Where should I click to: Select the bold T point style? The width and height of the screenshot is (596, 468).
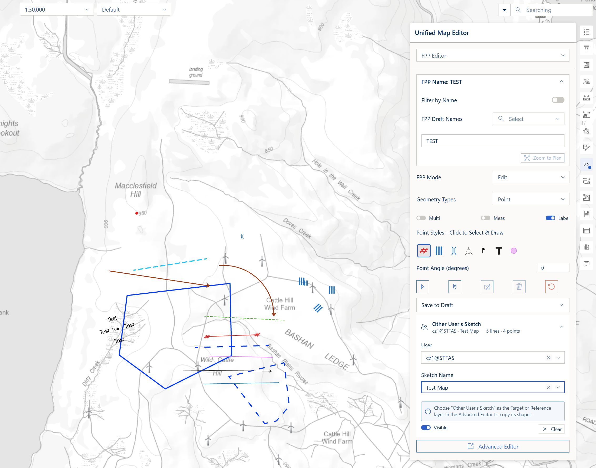click(x=499, y=251)
